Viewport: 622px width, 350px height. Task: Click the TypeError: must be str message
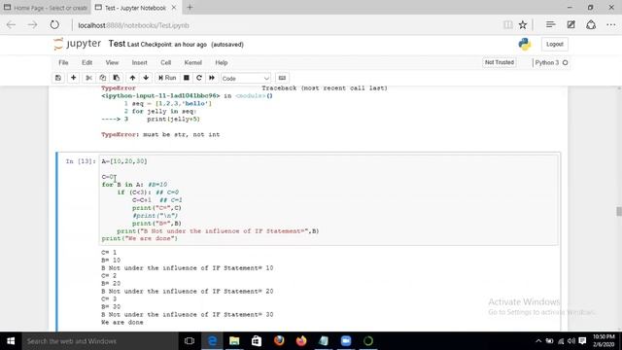(x=160, y=134)
